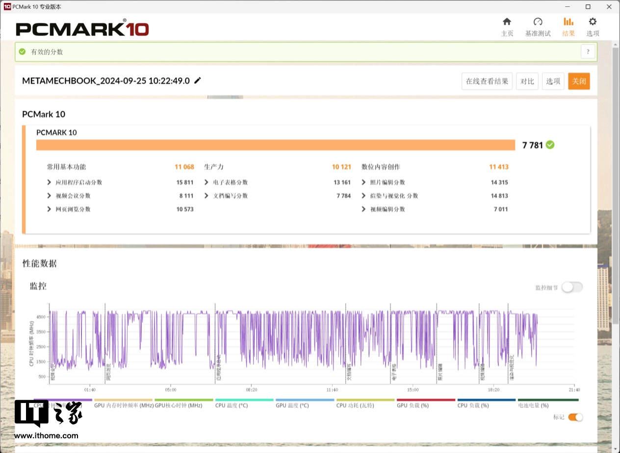Click the green check next to 7 781
This screenshot has width=620, height=453.
click(550, 145)
